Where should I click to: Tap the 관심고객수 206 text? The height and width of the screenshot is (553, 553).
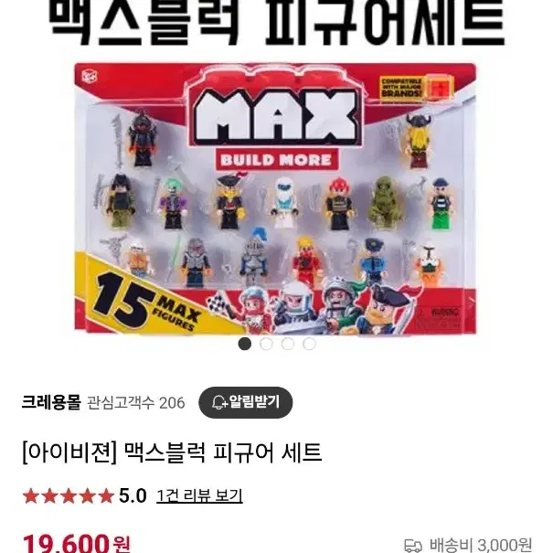(x=136, y=403)
